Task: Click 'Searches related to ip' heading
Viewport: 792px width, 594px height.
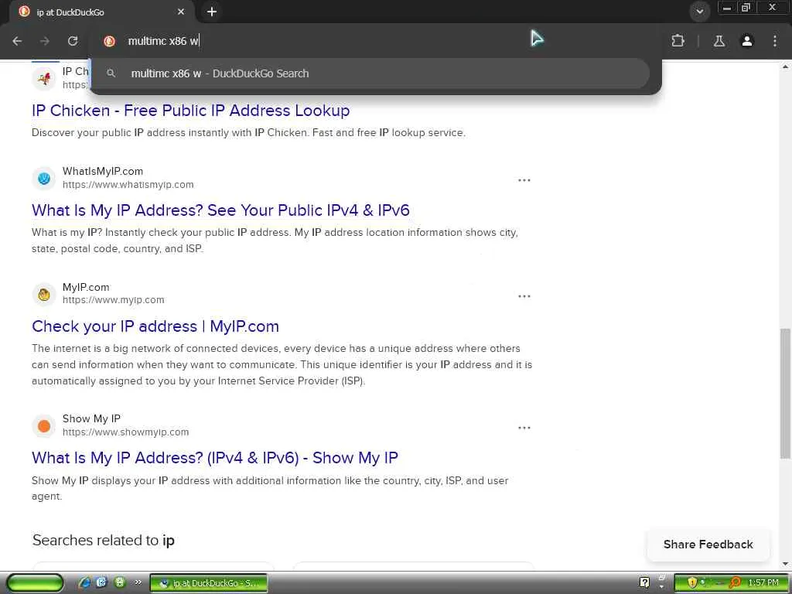Action: pyautogui.click(x=104, y=540)
